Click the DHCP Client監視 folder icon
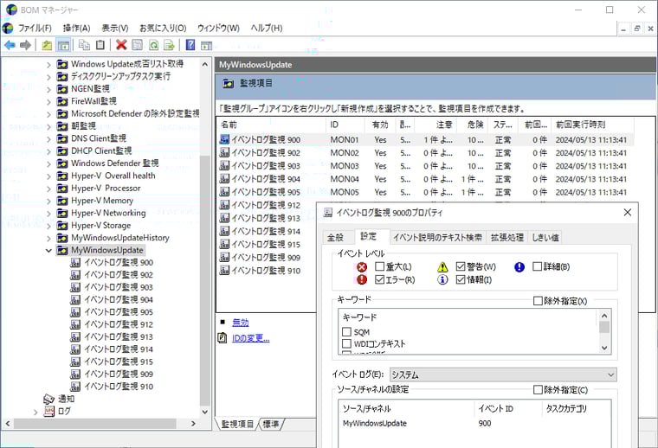 (62, 150)
